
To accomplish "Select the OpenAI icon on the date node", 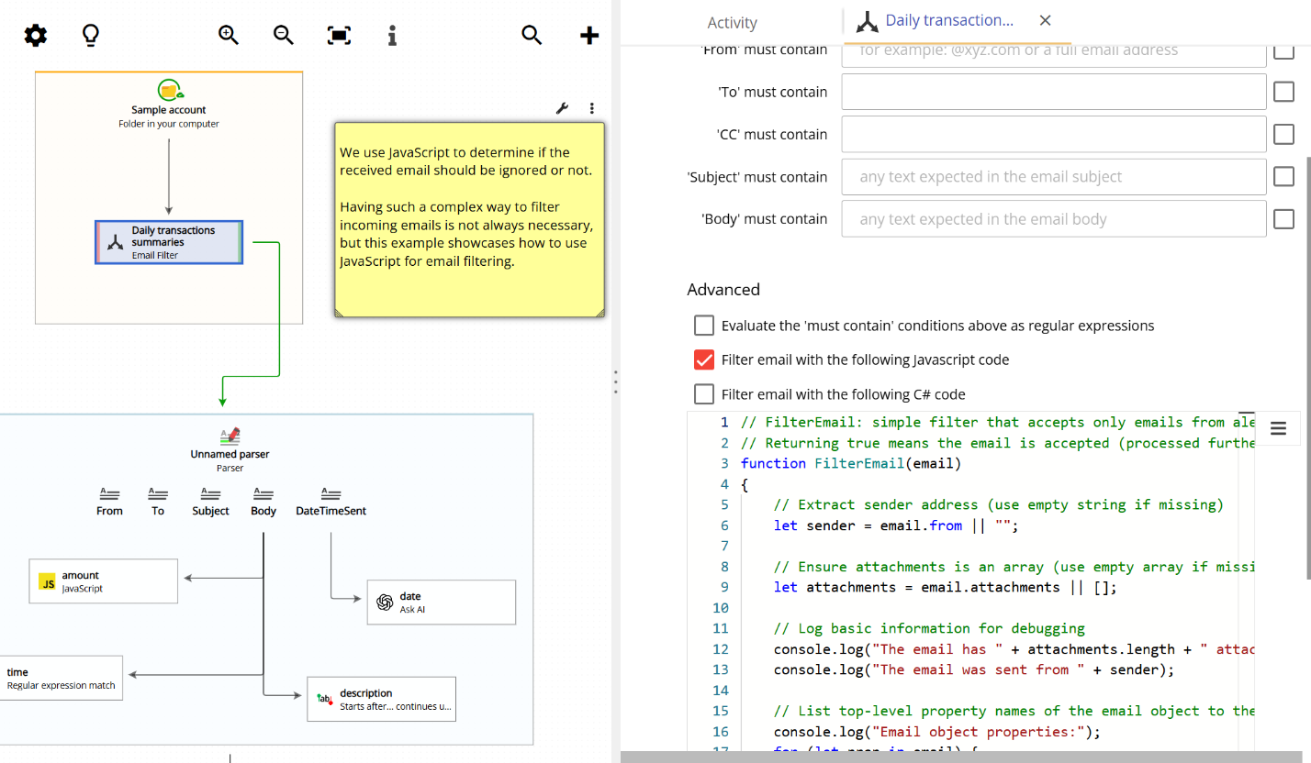I will pyautogui.click(x=385, y=603).
